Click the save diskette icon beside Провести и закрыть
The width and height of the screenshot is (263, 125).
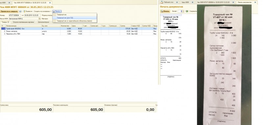pos(20,11)
